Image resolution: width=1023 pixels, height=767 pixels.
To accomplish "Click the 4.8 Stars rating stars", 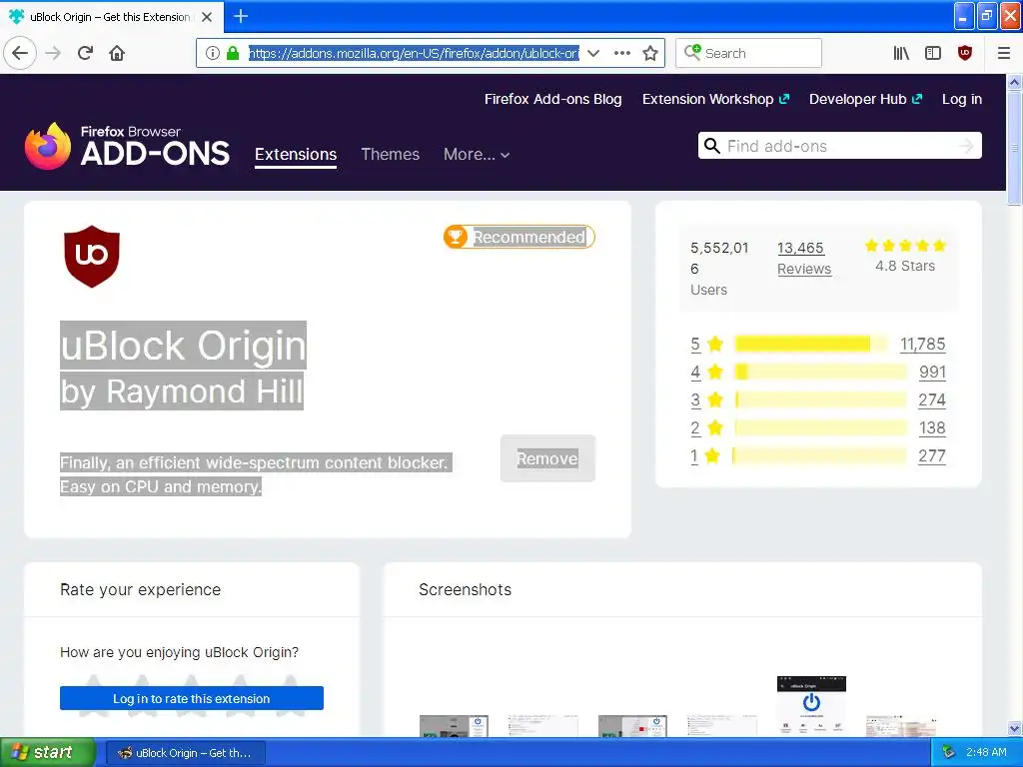I will click(905, 246).
